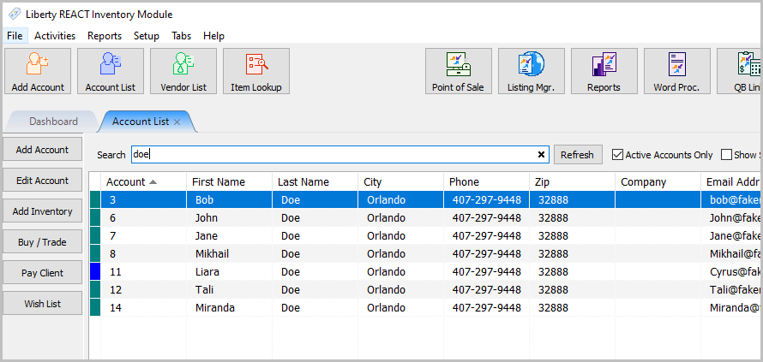Click the Add Inventory button
The width and height of the screenshot is (763, 362).
click(x=42, y=211)
